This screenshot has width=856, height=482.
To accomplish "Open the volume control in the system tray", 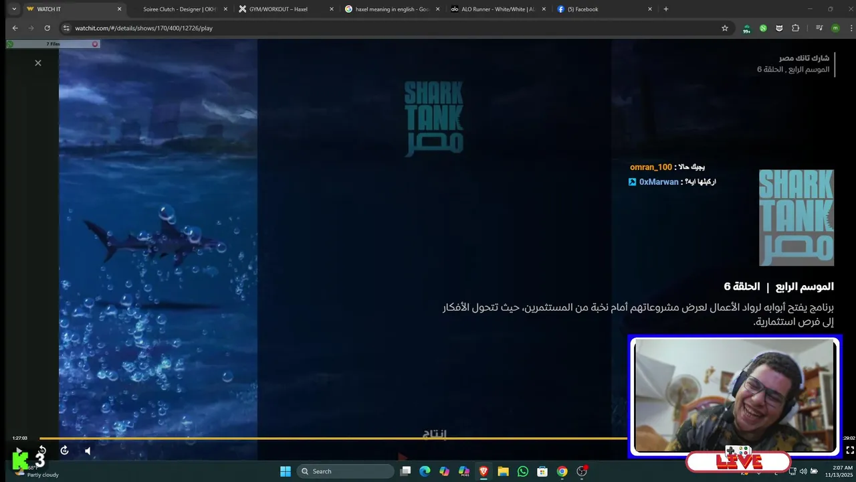I will 803,471.
